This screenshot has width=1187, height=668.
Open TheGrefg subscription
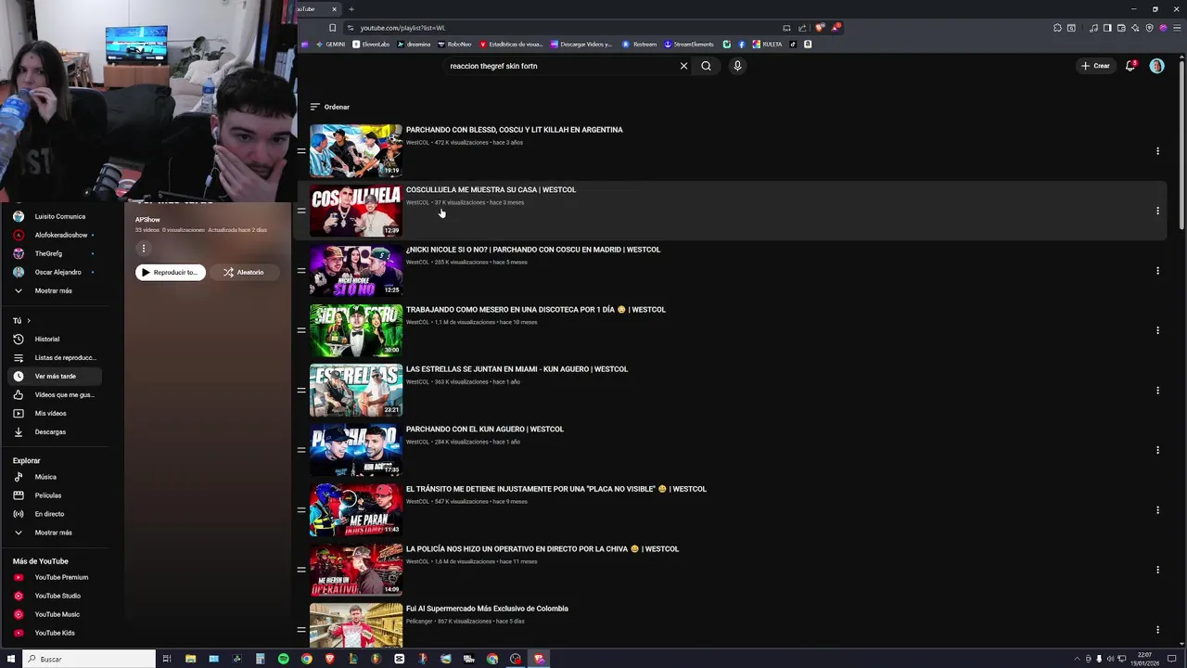[55, 253]
